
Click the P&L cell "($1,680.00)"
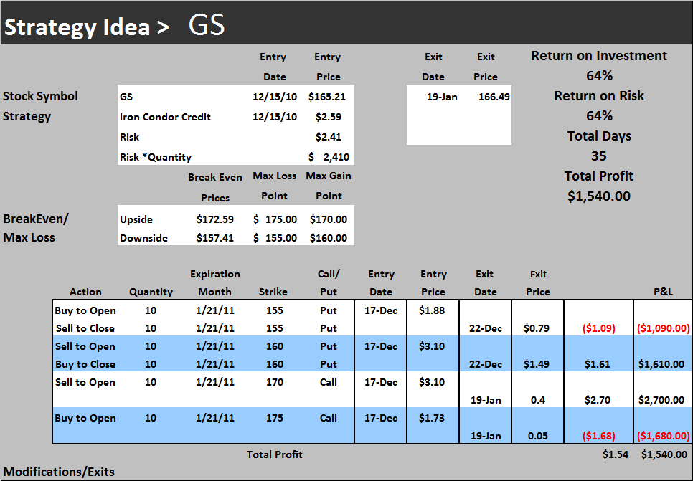pyautogui.click(x=663, y=436)
